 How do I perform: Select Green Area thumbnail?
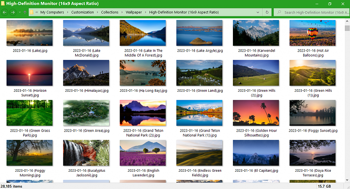tap(86, 113)
